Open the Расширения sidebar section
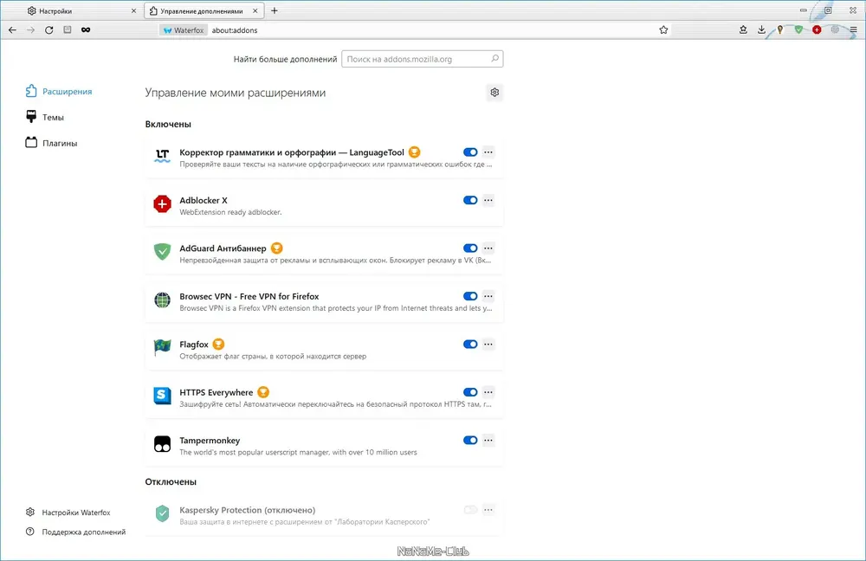The height and width of the screenshot is (561, 866). click(59, 92)
